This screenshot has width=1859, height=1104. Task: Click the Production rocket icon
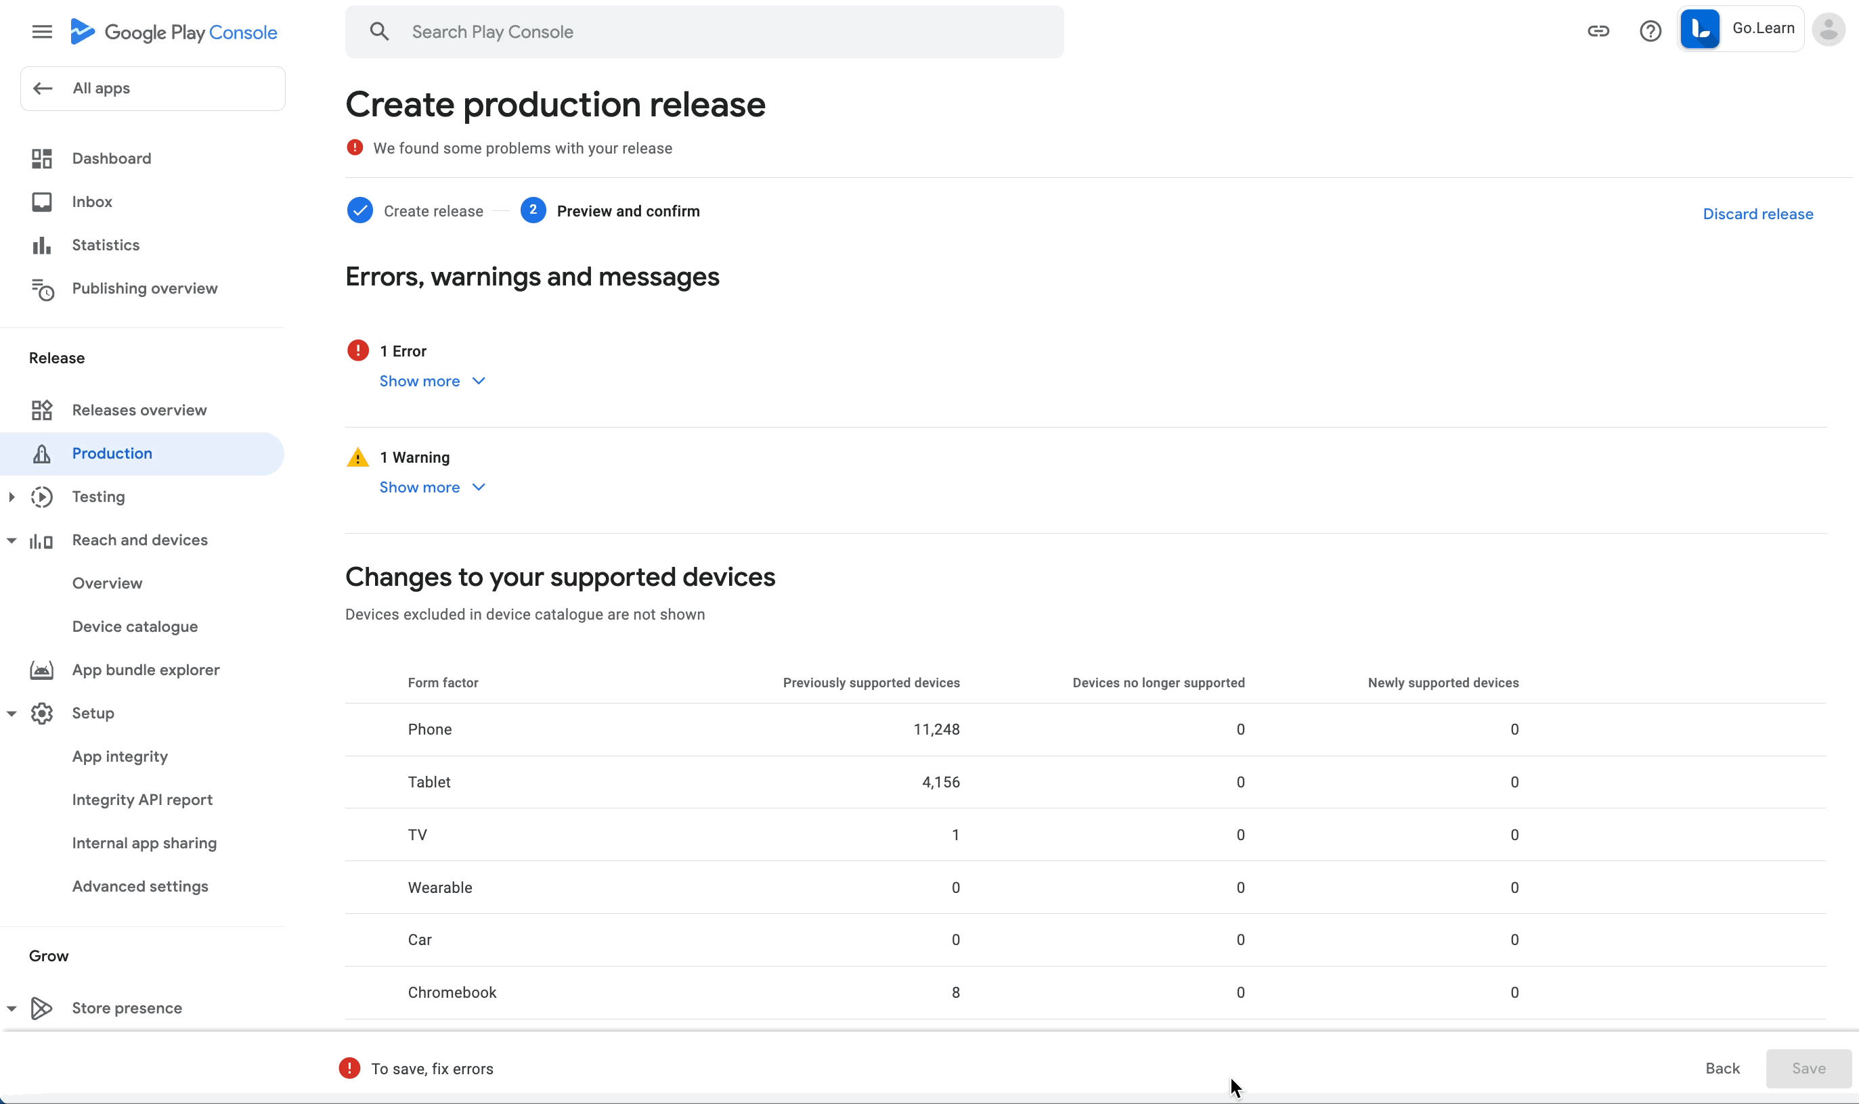[x=42, y=454]
